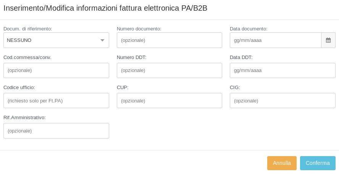Viewport: 339px width, 174px height.
Task: Click the 'CIG:' label text
Action: point(235,87)
